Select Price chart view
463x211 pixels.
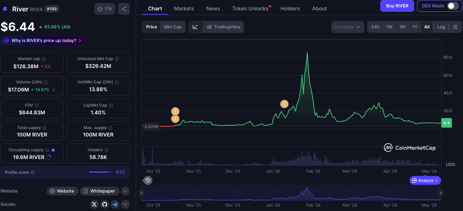[x=152, y=27]
